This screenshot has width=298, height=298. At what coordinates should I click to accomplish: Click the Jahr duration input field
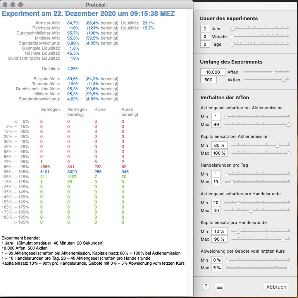tap(205, 29)
